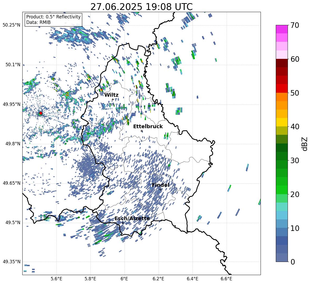Click the Ettelbruck station cross marker
This screenshot has width=311, height=284.
142,131
